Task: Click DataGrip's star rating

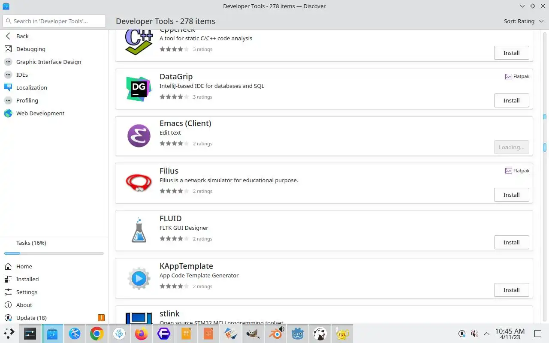Action: point(174,97)
